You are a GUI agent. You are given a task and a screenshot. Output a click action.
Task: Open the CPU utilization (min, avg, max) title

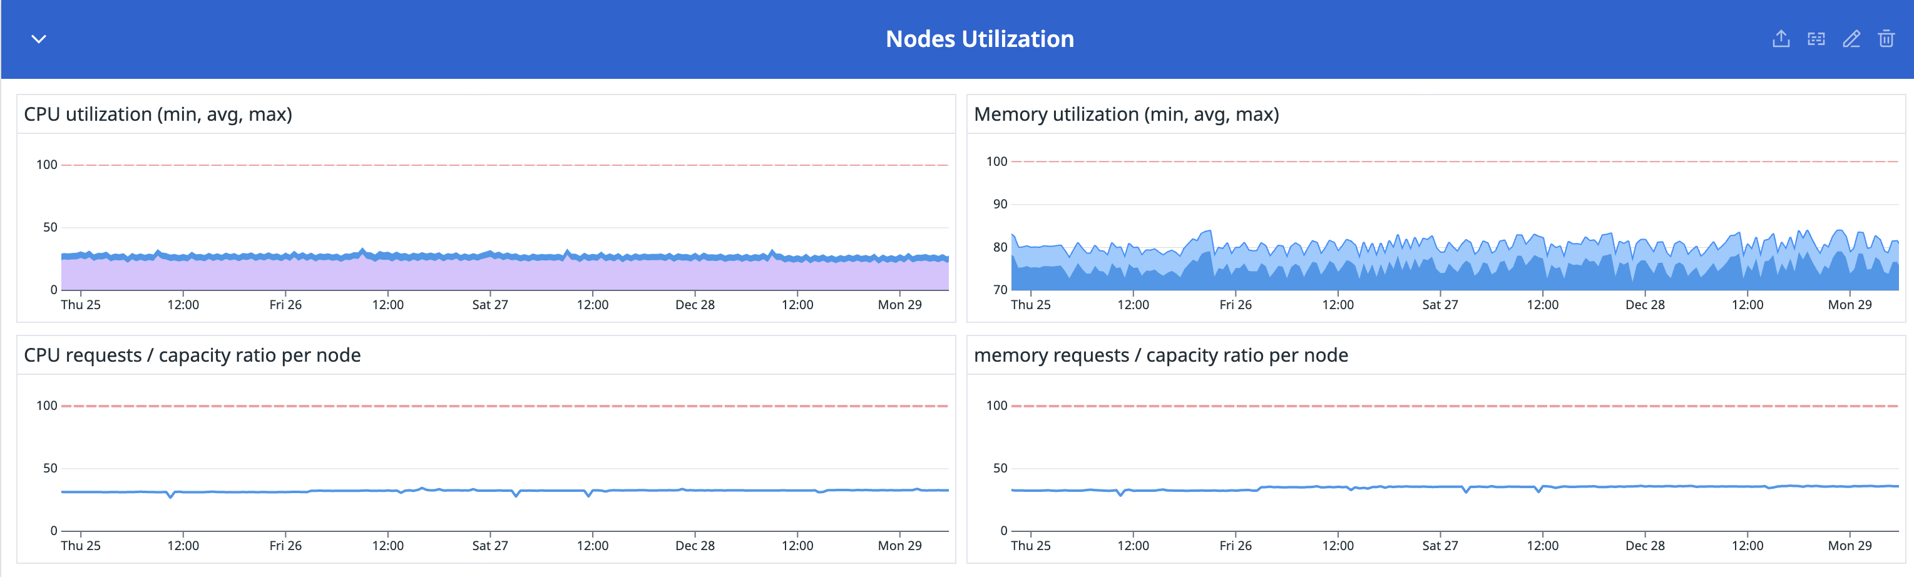point(158,115)
